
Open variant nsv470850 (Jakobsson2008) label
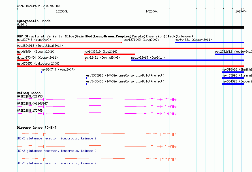(38, 63)
